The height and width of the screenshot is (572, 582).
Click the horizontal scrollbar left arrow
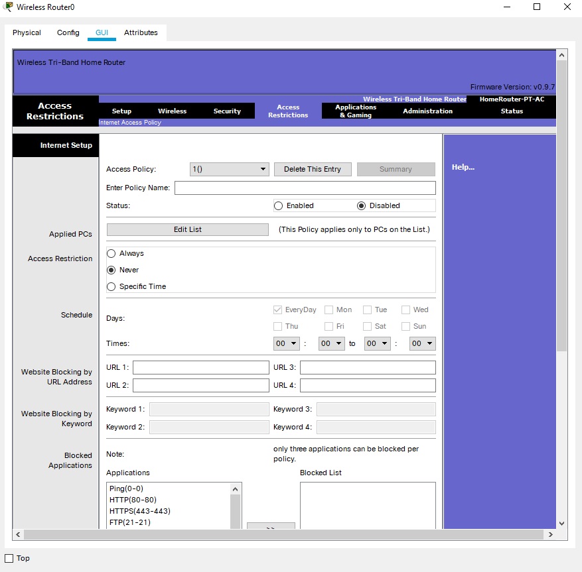coord(18,534)
